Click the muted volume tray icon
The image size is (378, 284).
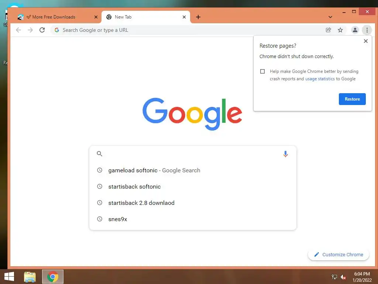tap(343, 277)
